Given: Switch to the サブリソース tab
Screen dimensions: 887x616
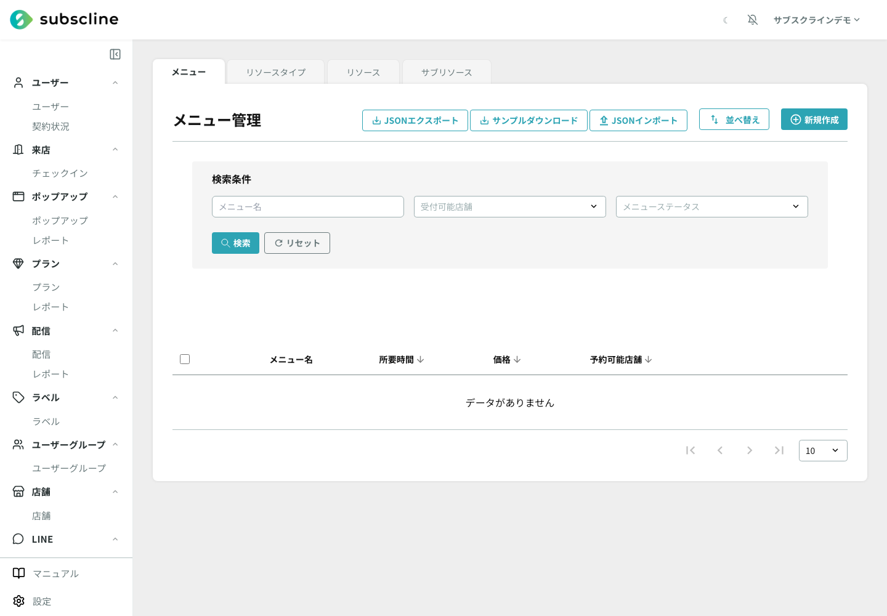Looking at the screenshot, I should click(447, 72).
